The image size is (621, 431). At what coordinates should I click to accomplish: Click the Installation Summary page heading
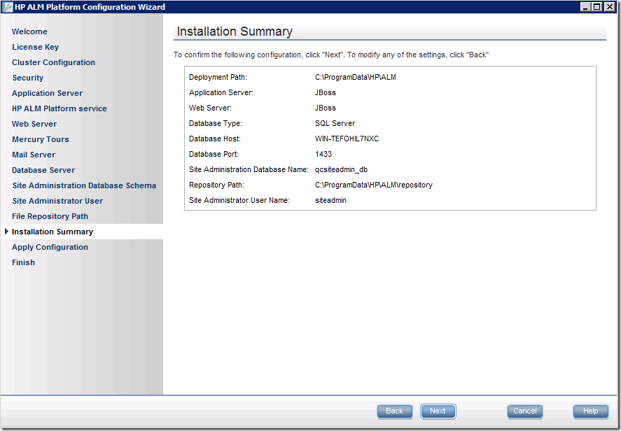(235, 31)
